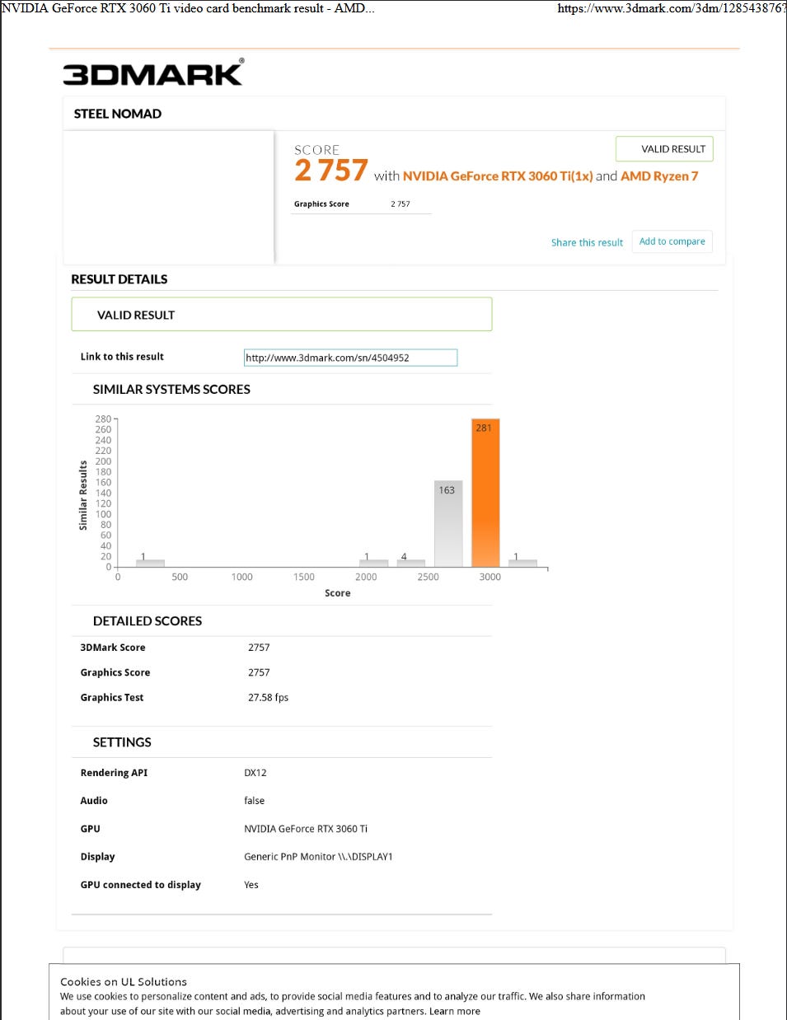Click the SETTINGS heading
Image resolution: width=787 pixels, height=1020 pixels.
(x=122, y=742)
